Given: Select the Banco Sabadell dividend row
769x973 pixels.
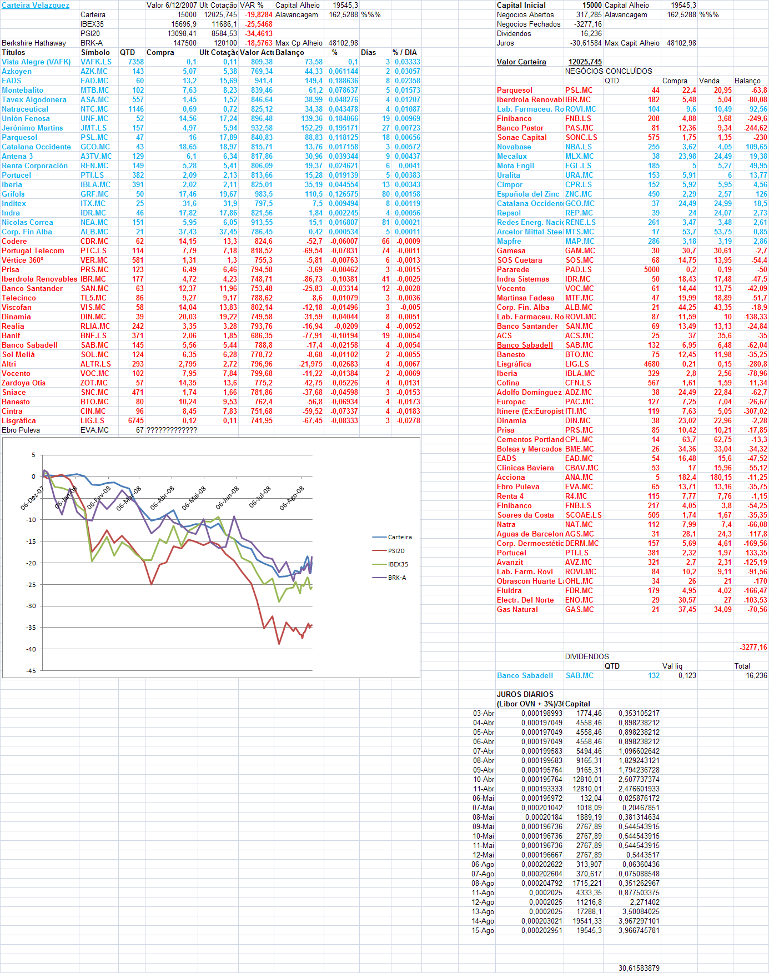Looking at the screenshot, I should pyautogui.click(x=632, y=676).
